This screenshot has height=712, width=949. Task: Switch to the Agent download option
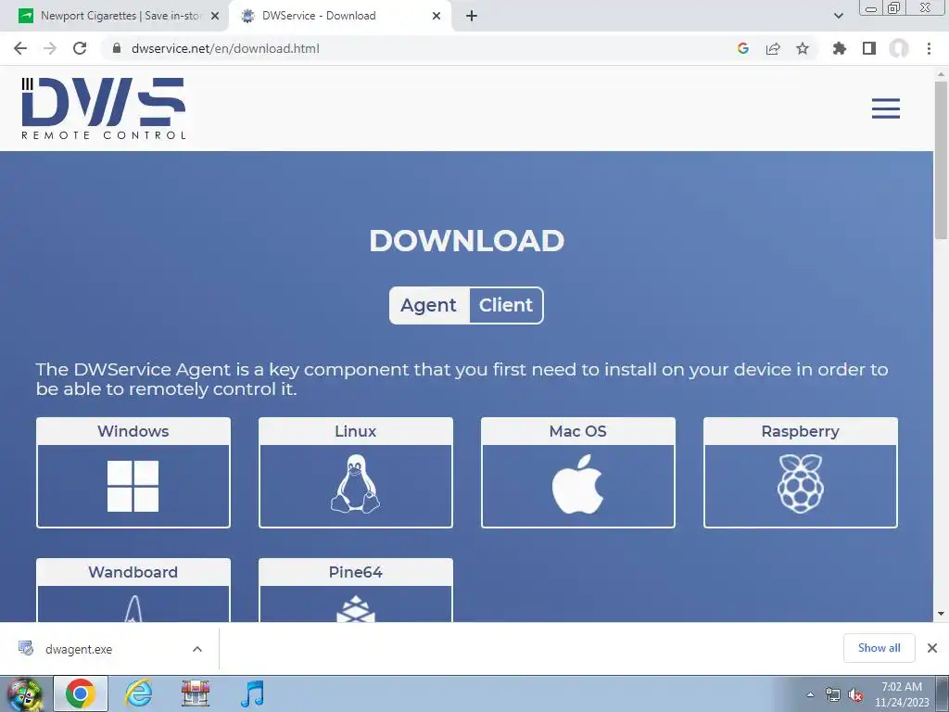click(x=428, y=305)
